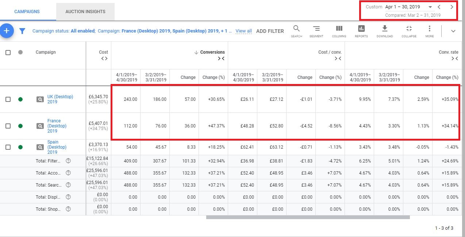The image size is (465, 237).
Task: Open the filter funnel icon
Action: point(22,31)
